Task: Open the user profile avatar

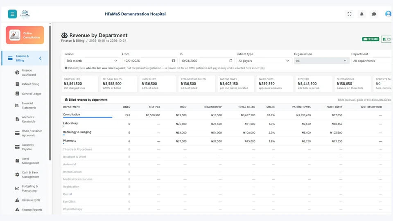Action: pos(388,14)
